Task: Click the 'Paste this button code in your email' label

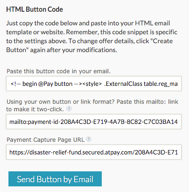Action: tap(59, 71)
